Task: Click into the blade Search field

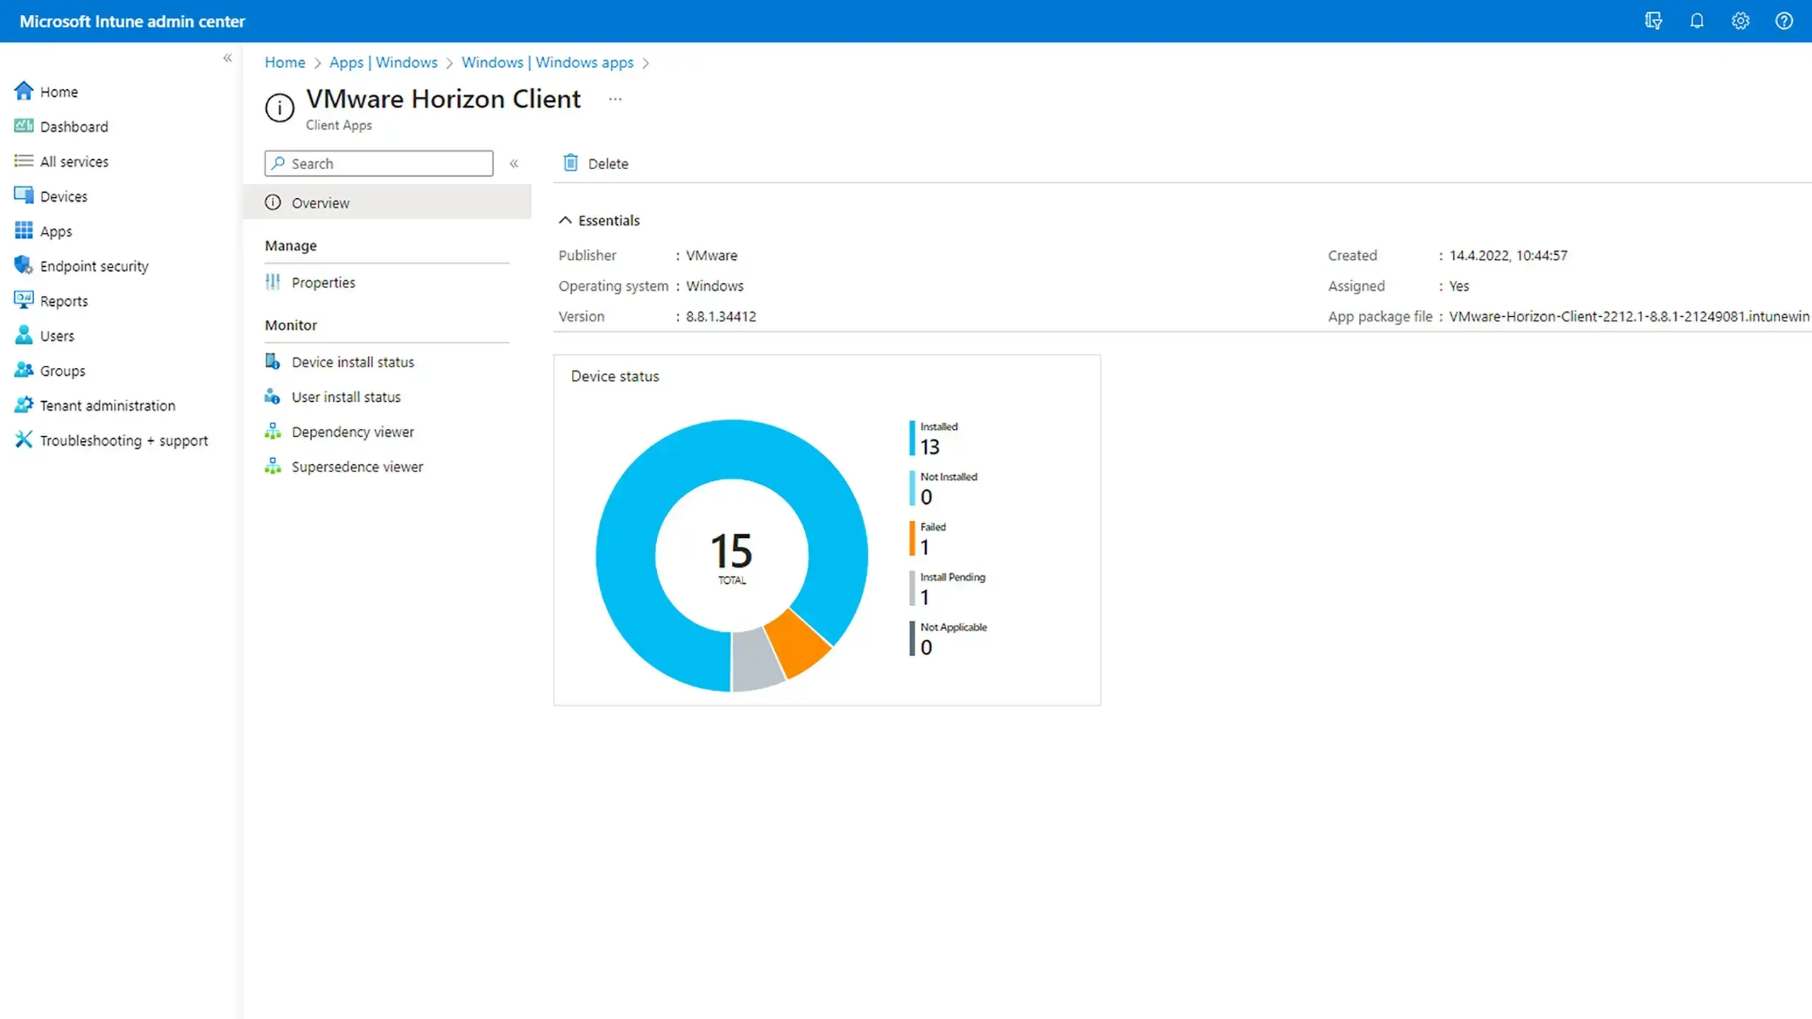Action: [379, 163]
